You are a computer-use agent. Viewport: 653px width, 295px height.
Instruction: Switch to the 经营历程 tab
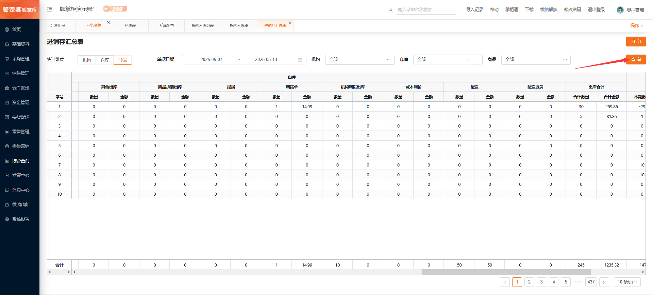pos(57,25)
